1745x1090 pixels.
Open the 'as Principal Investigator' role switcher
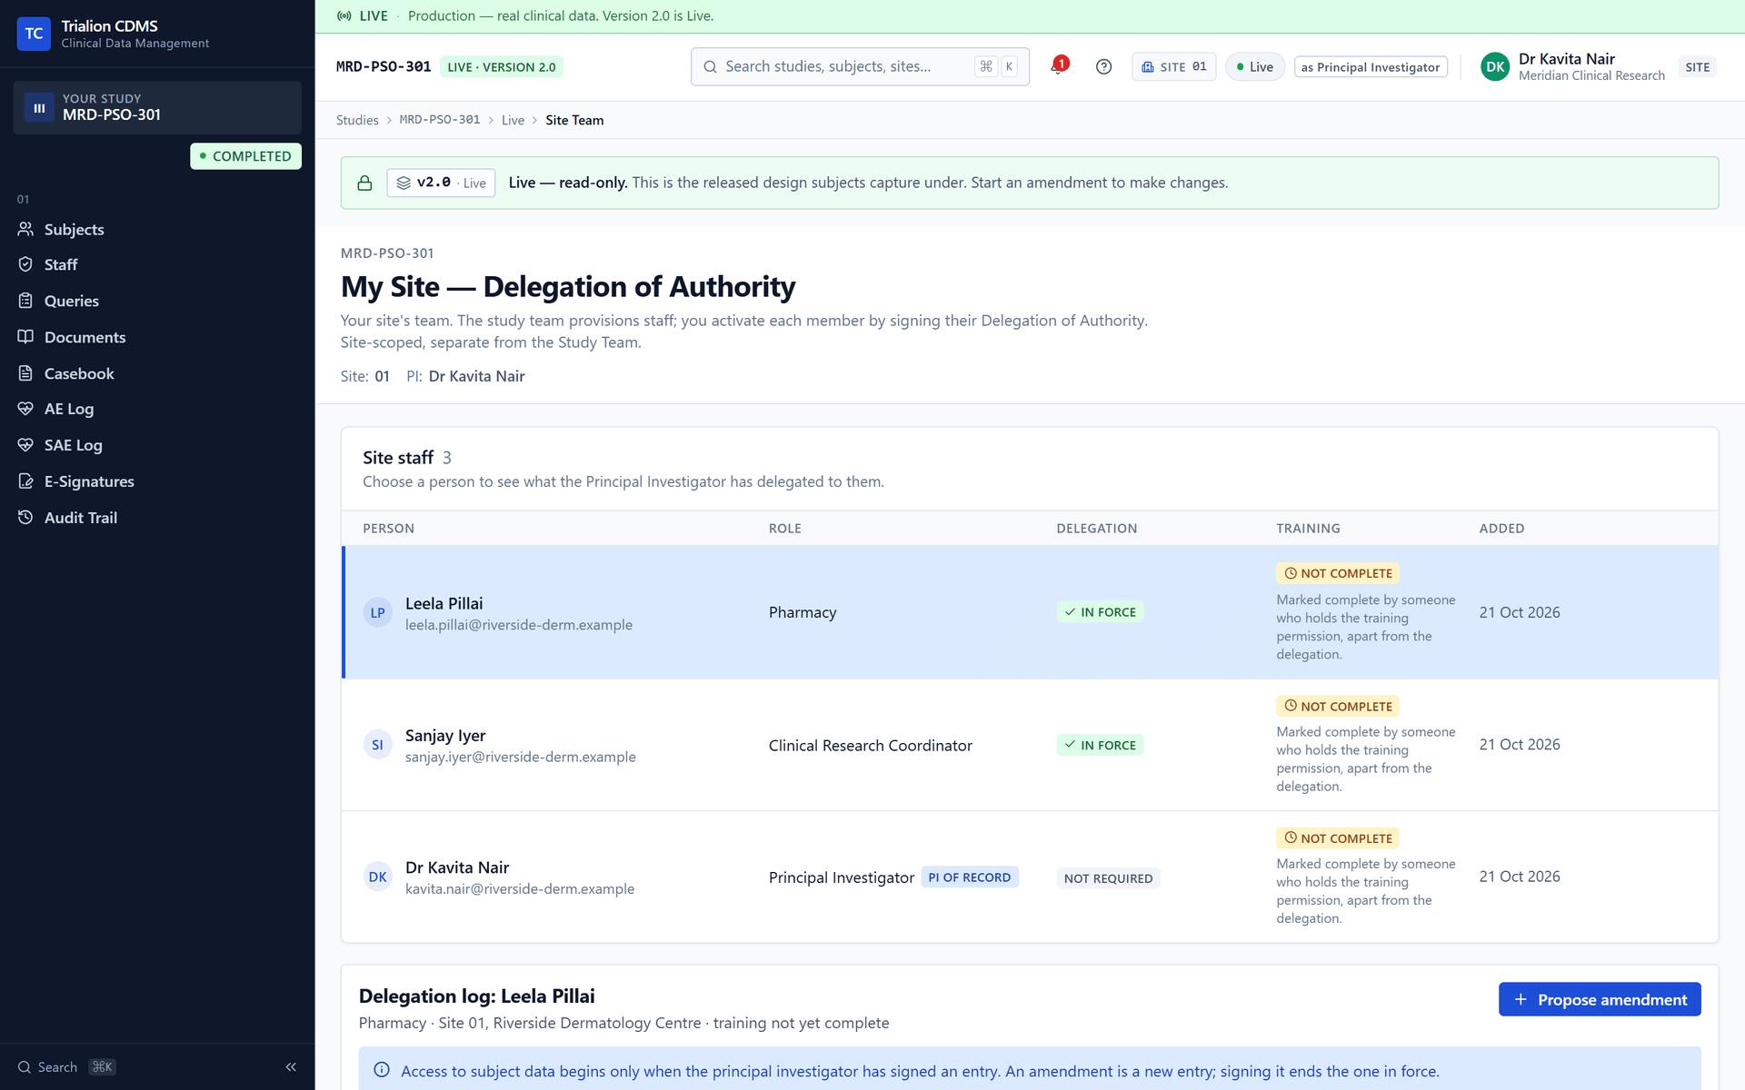pyautogui.click(x=1371, y=67)
